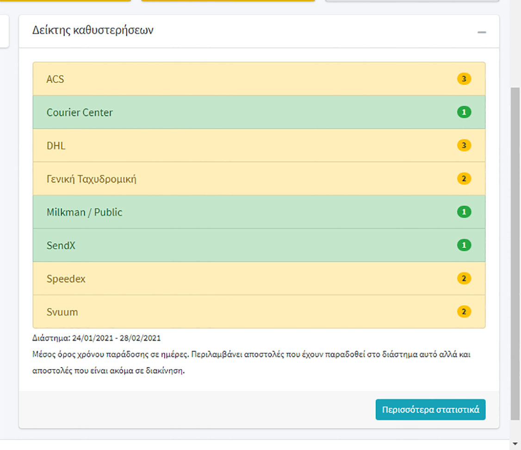Select the Γενική Ταχυδρομική row
The width and height of the screenshot is (521, 450).
tap(259, 179)
